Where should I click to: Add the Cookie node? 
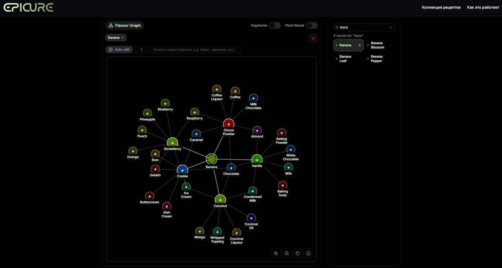pyautogui.click(x=182, y=170)
